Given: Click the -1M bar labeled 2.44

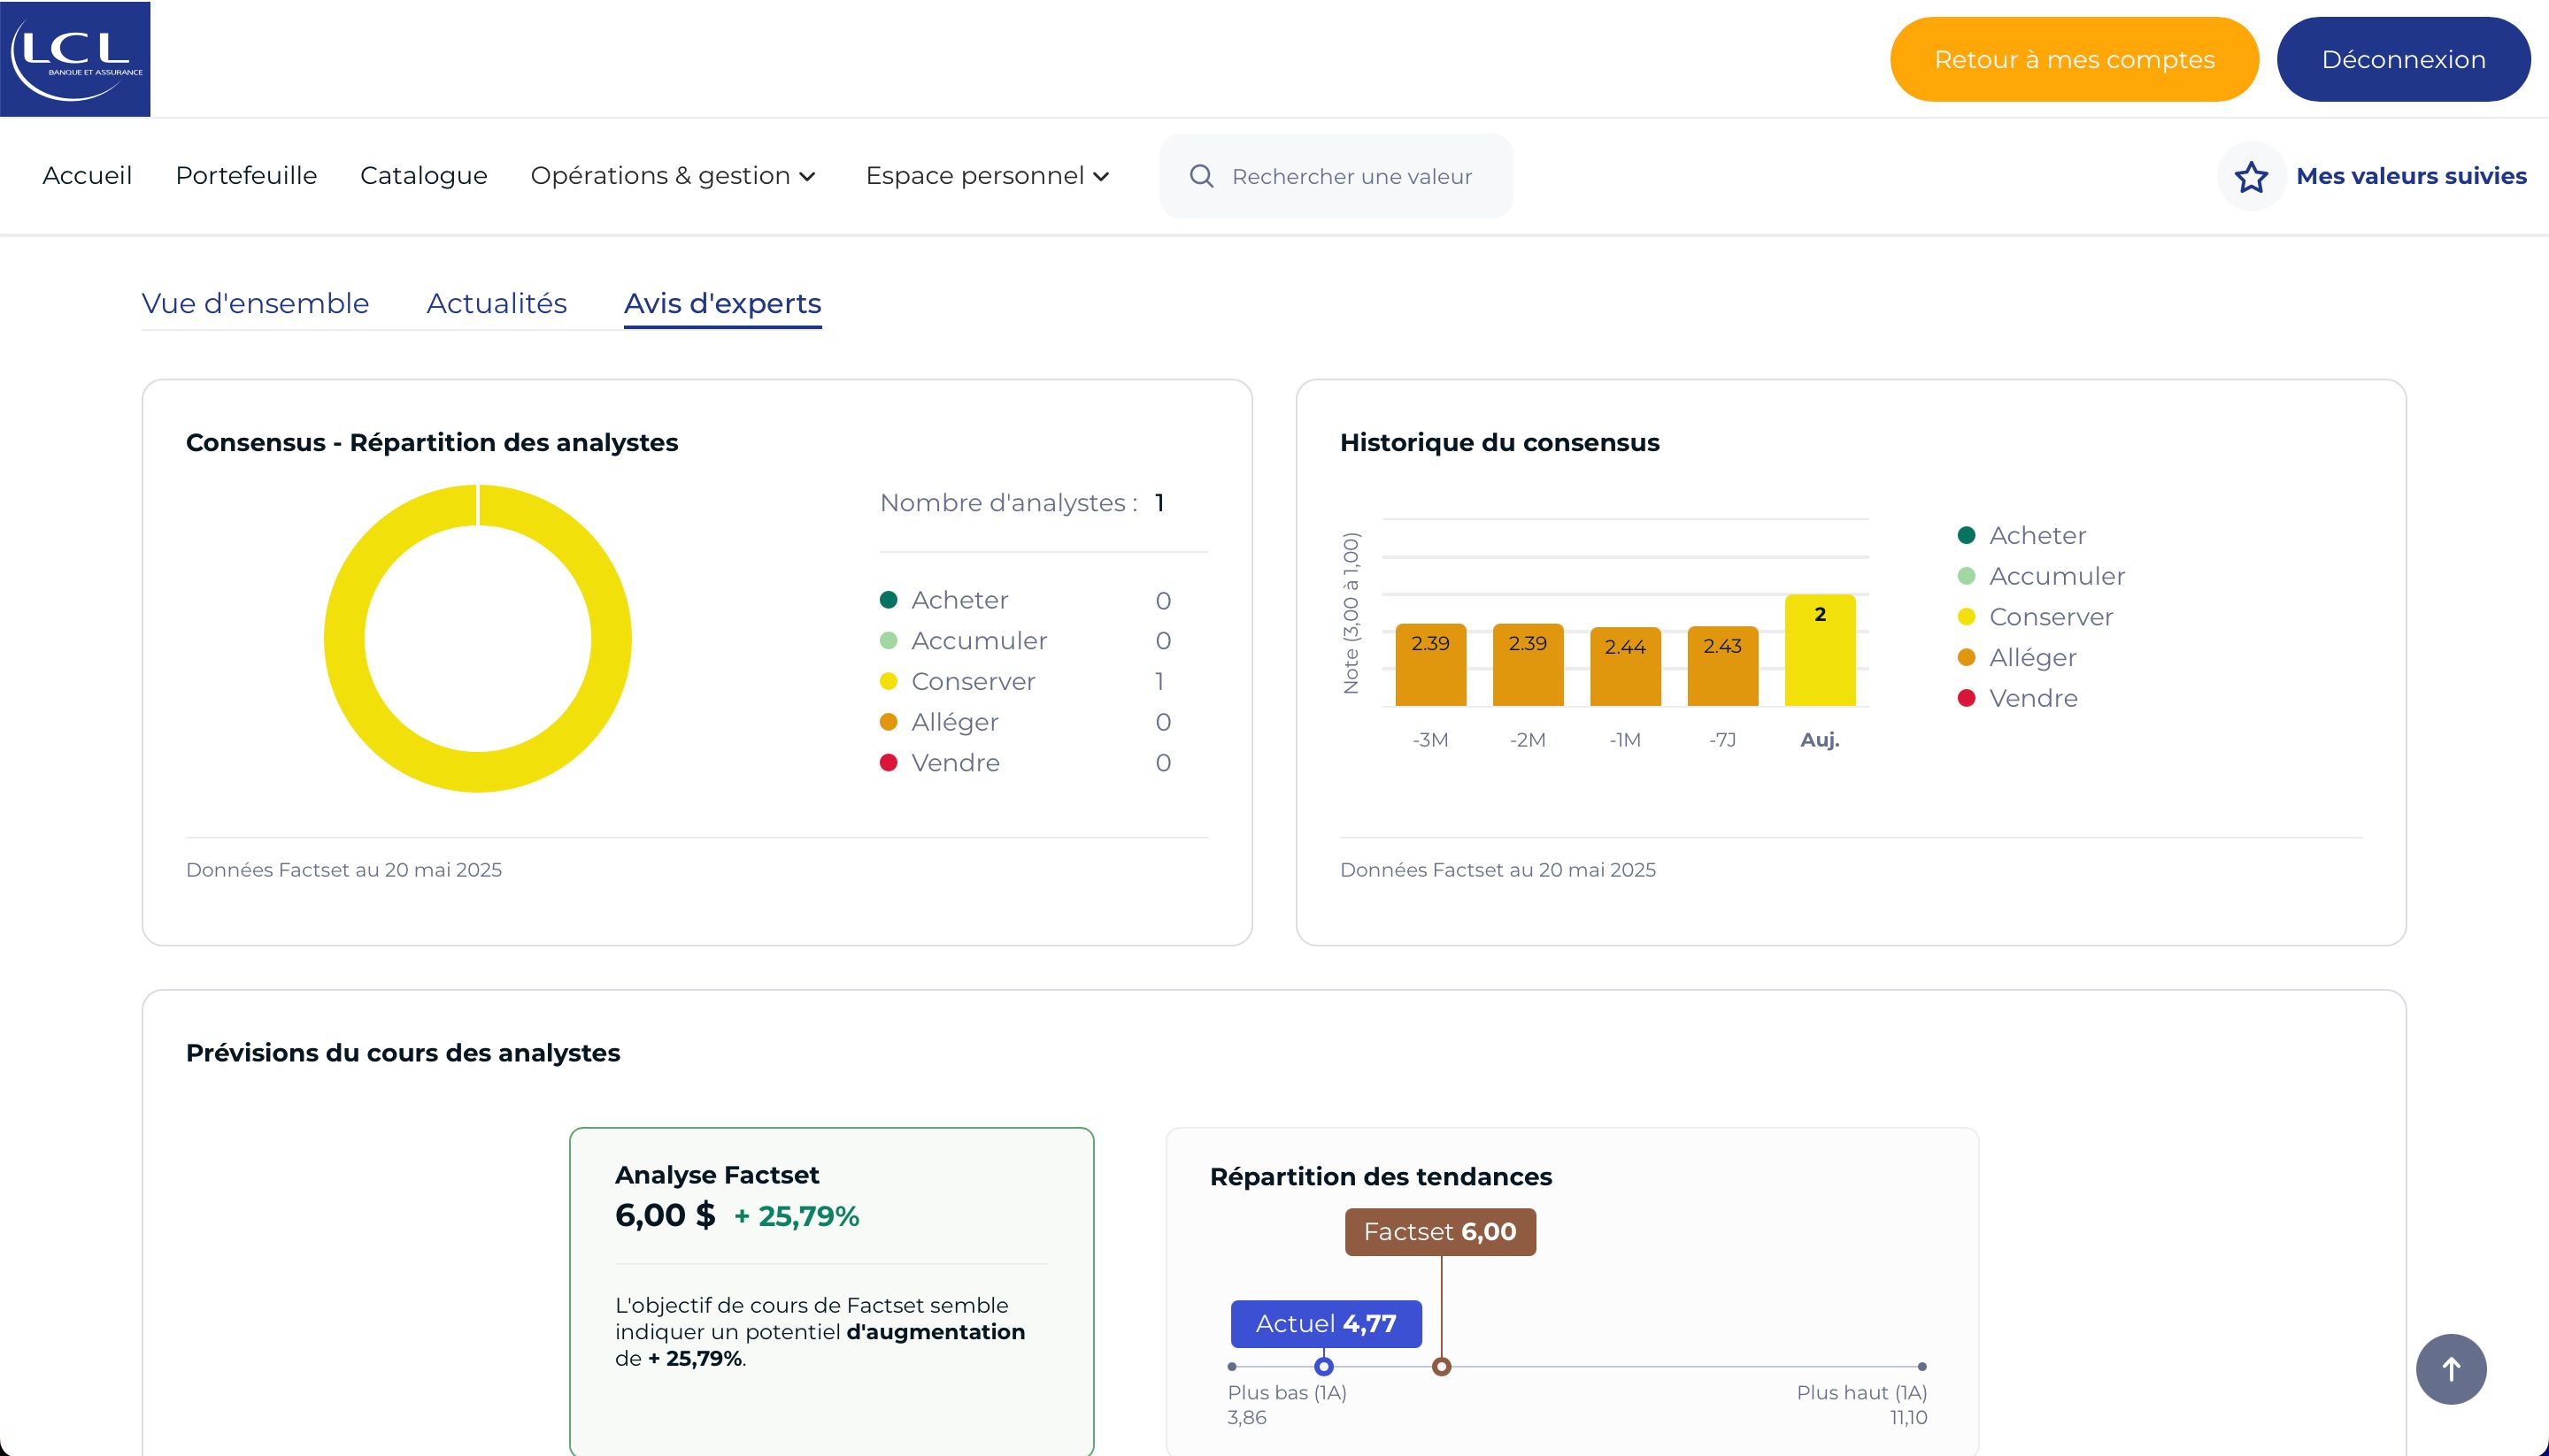Looking at the screenshot, I should (1625, 667).
